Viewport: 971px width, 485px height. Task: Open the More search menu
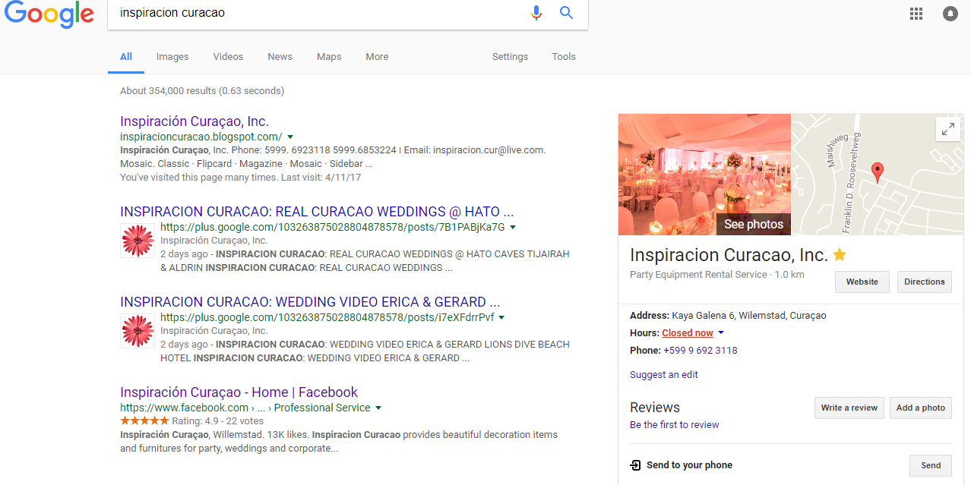pyautogui.click(x=377, y=57)
